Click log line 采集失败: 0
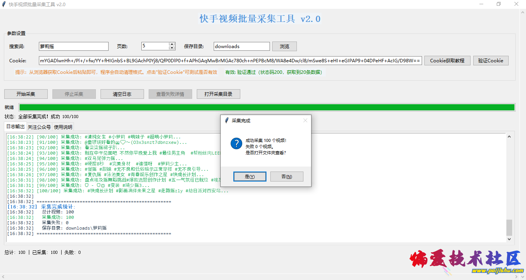Image resolution: width=526 pixels, height=280 pixels. pos(55,223)
